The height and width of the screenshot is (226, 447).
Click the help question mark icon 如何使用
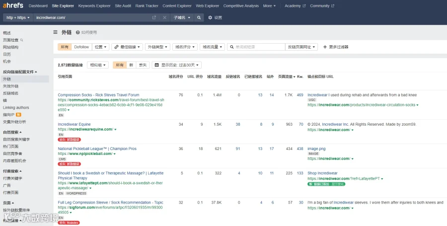coord(77,32)
